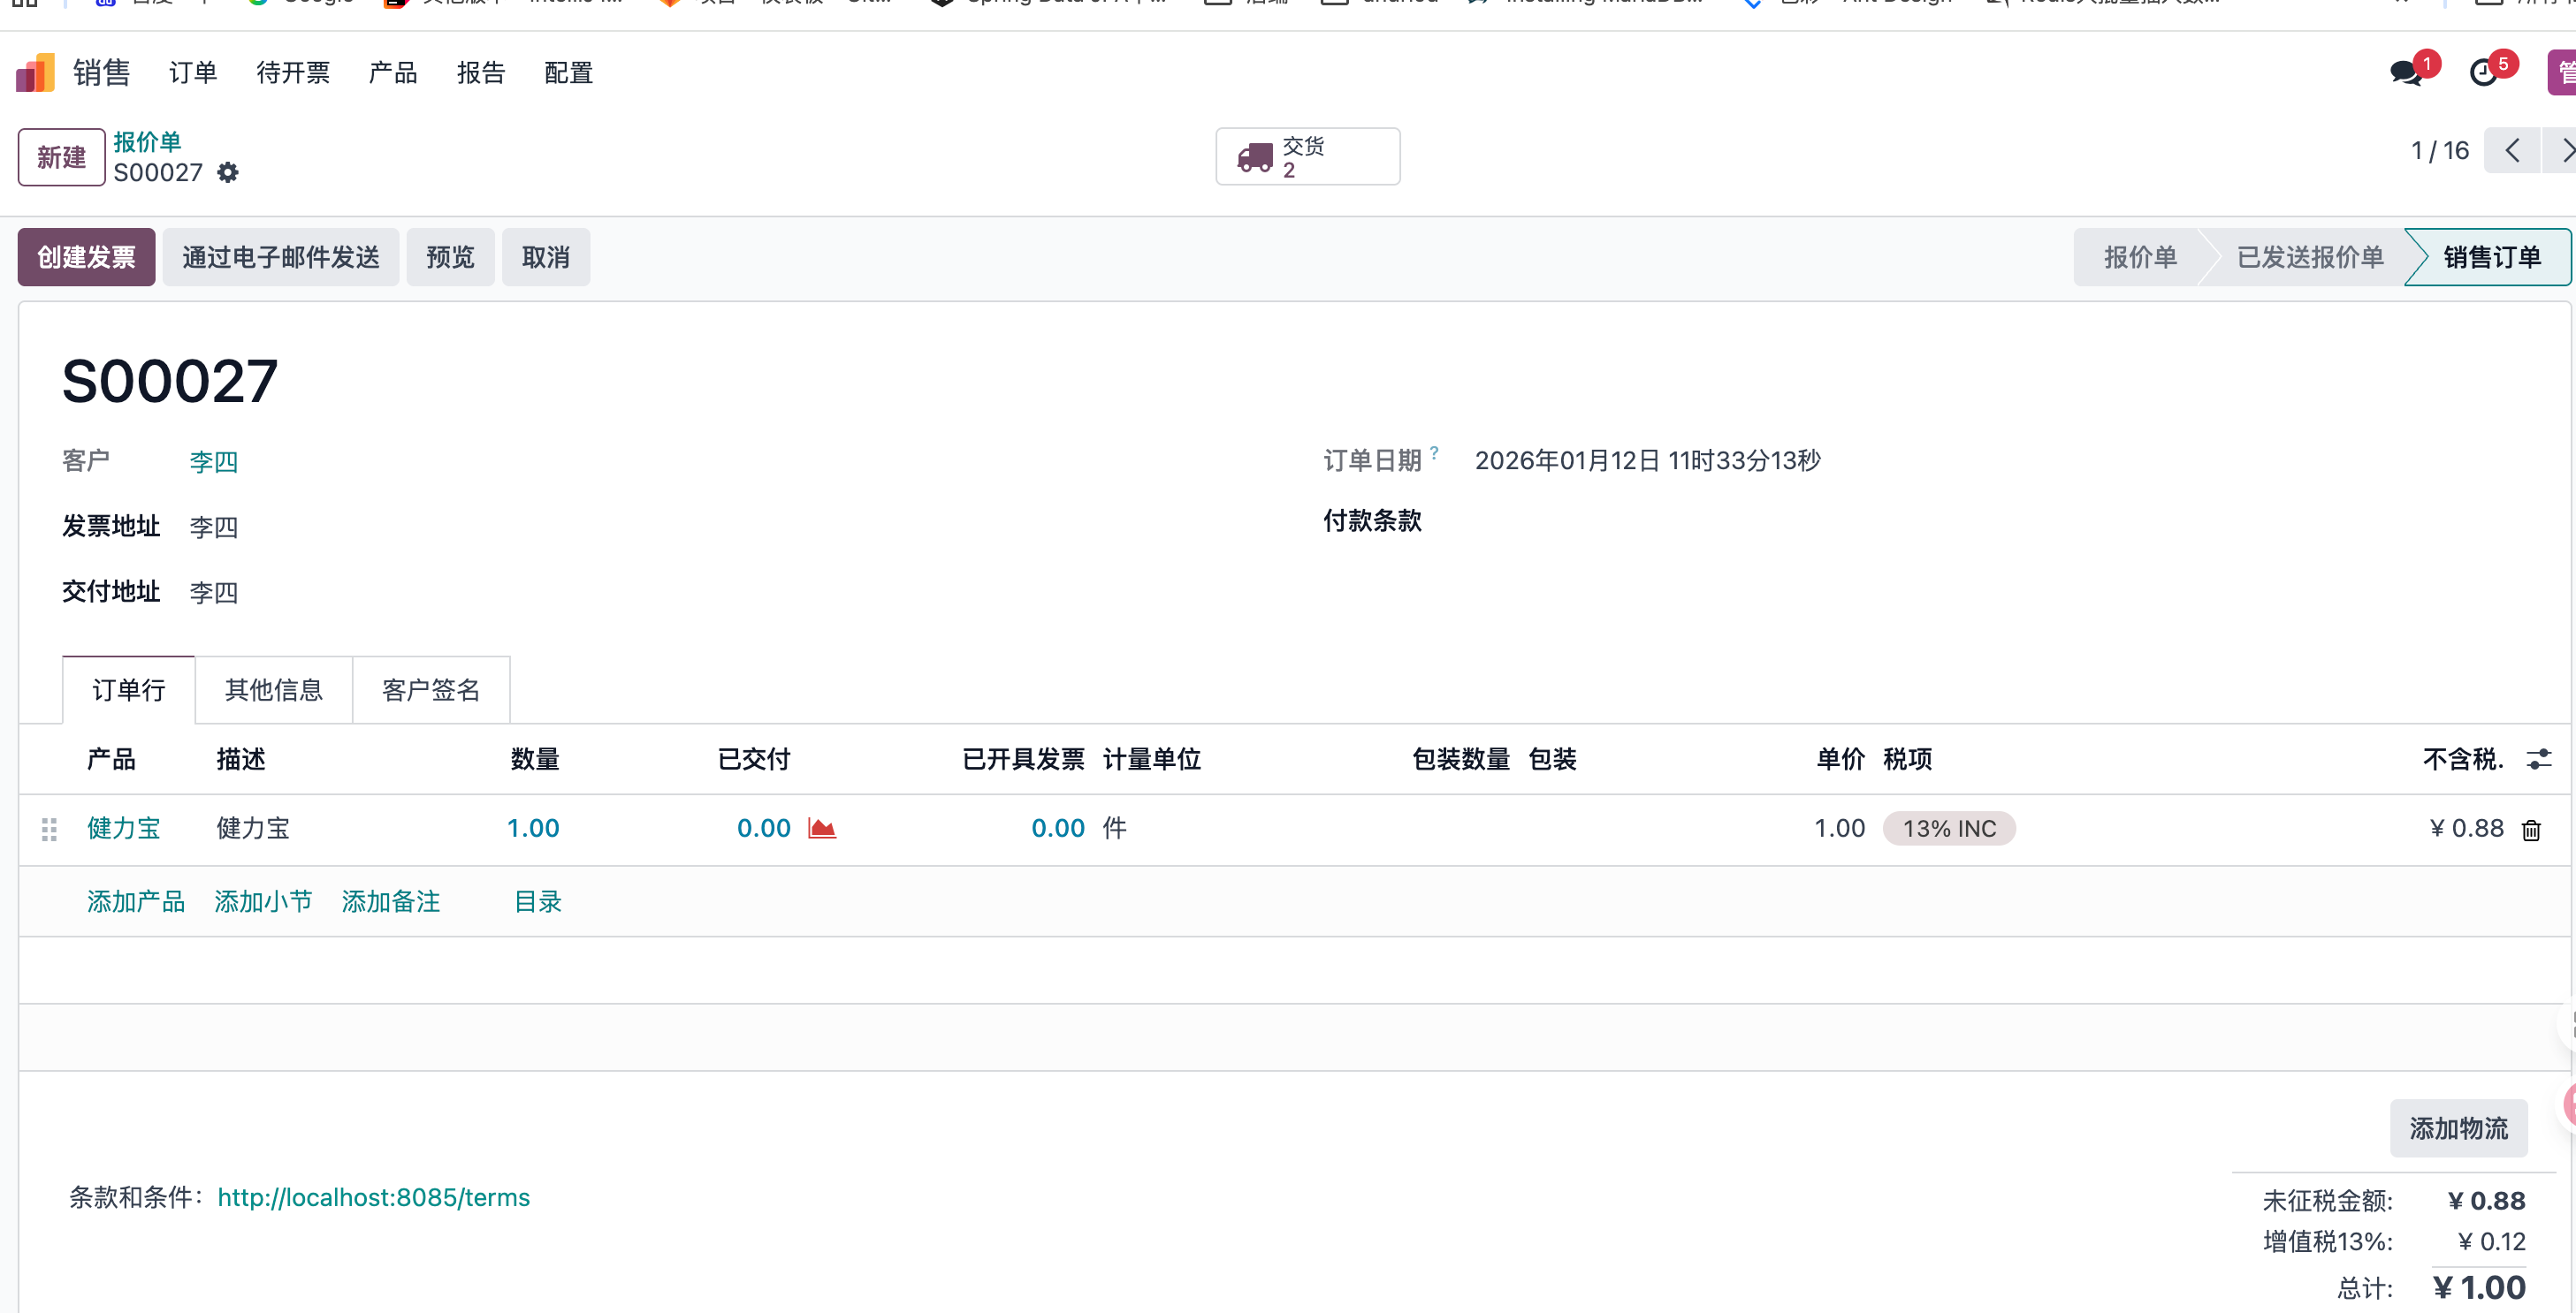This screenshot has width=2576, height=1313.
Task: Click the 13% INC tax tag
Action: pos(1949,830)
